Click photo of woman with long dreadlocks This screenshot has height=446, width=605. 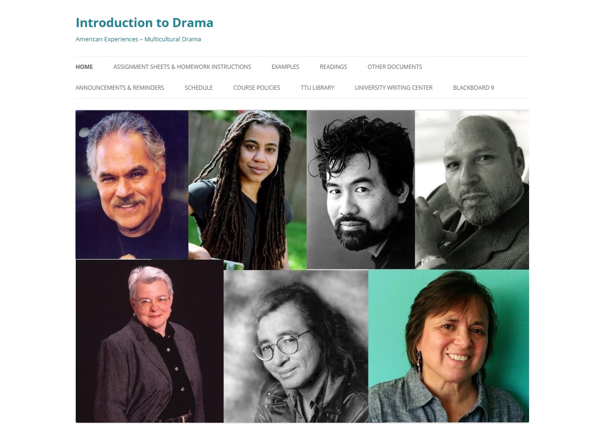click(248, 190)
